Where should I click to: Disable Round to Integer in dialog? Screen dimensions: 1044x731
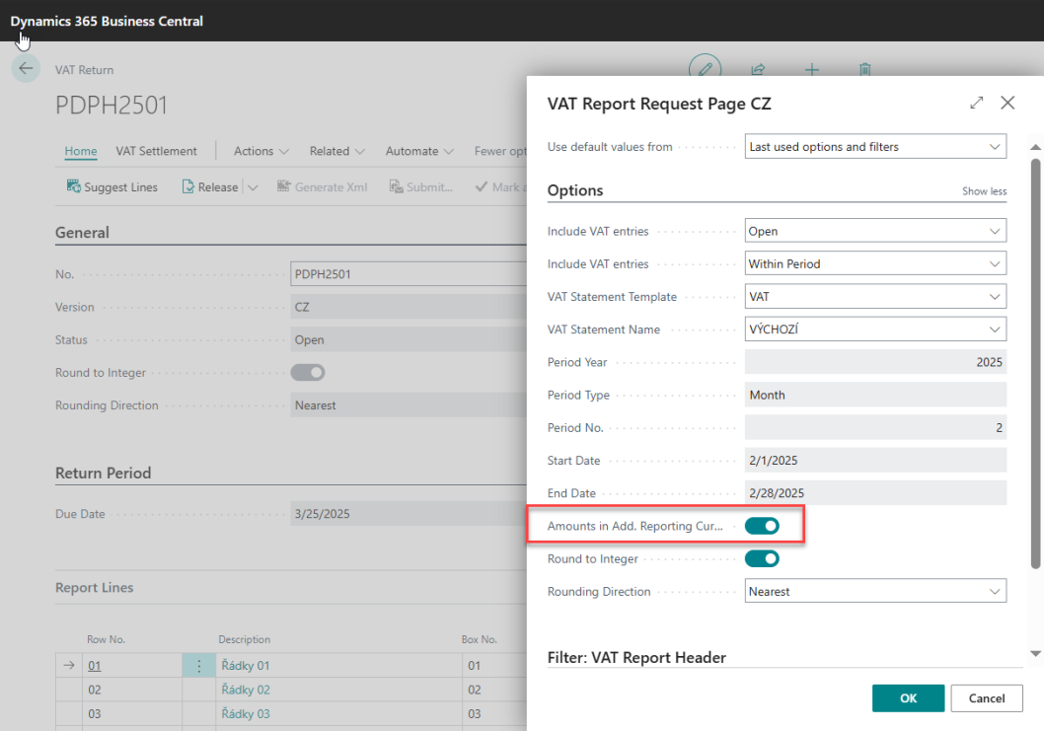point(762,558)
